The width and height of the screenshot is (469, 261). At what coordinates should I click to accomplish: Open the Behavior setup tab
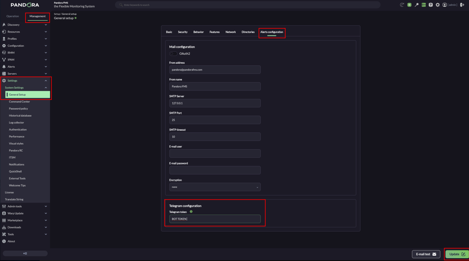pyautogui.click(x=198, y=32)
